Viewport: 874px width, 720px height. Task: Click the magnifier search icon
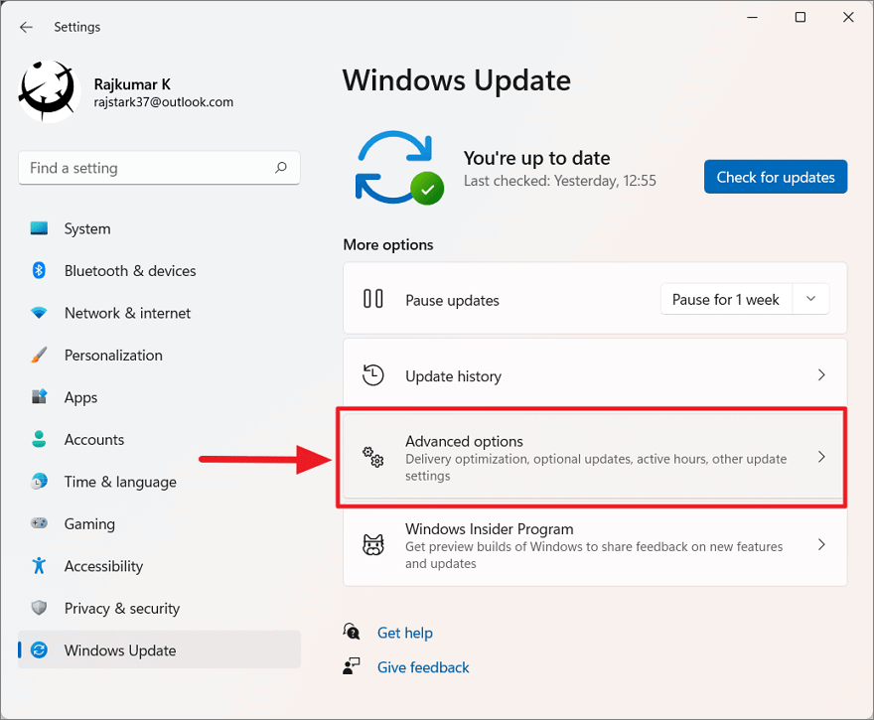(x=281, y=167)
